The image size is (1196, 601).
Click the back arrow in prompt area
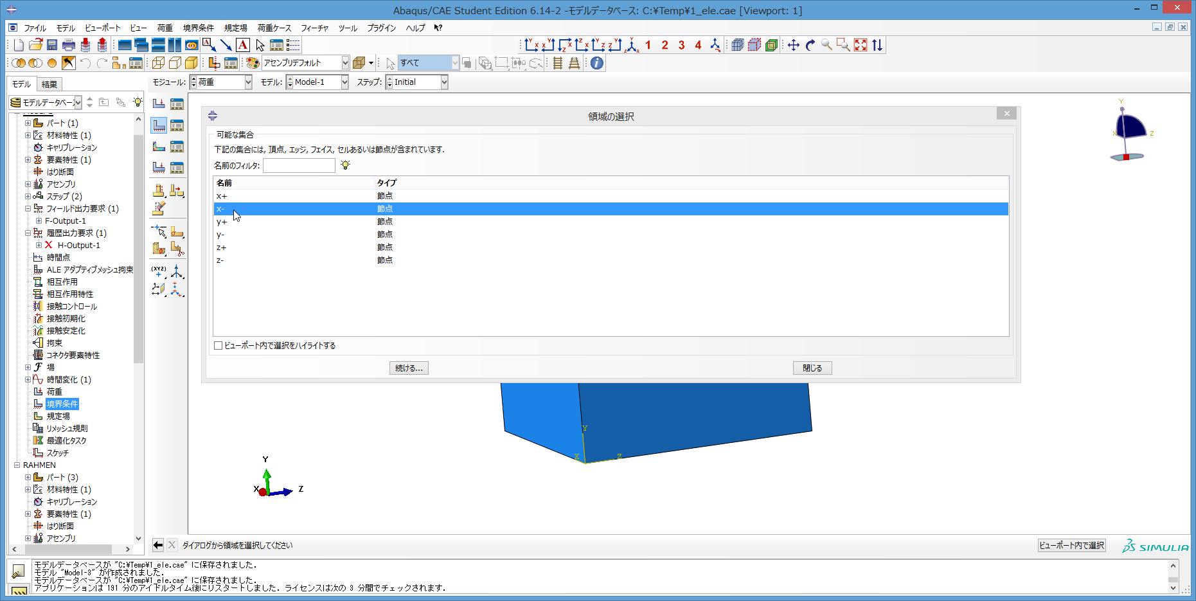[158, 545]
